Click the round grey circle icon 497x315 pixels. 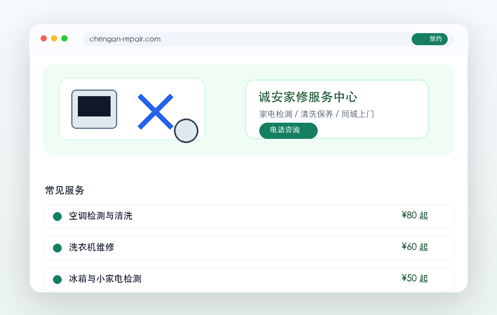coord(186,131)
